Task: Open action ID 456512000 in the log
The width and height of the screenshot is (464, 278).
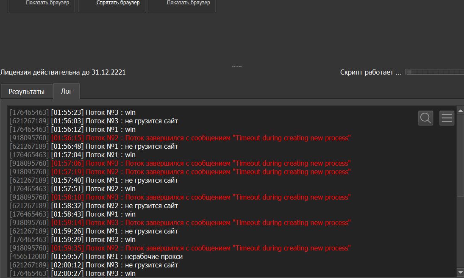Action: [29, 257]
